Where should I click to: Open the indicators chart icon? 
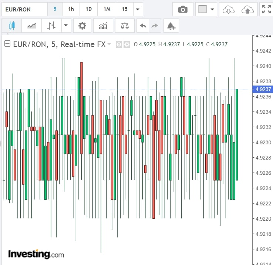pyautogui.click(x=103, y=26)
